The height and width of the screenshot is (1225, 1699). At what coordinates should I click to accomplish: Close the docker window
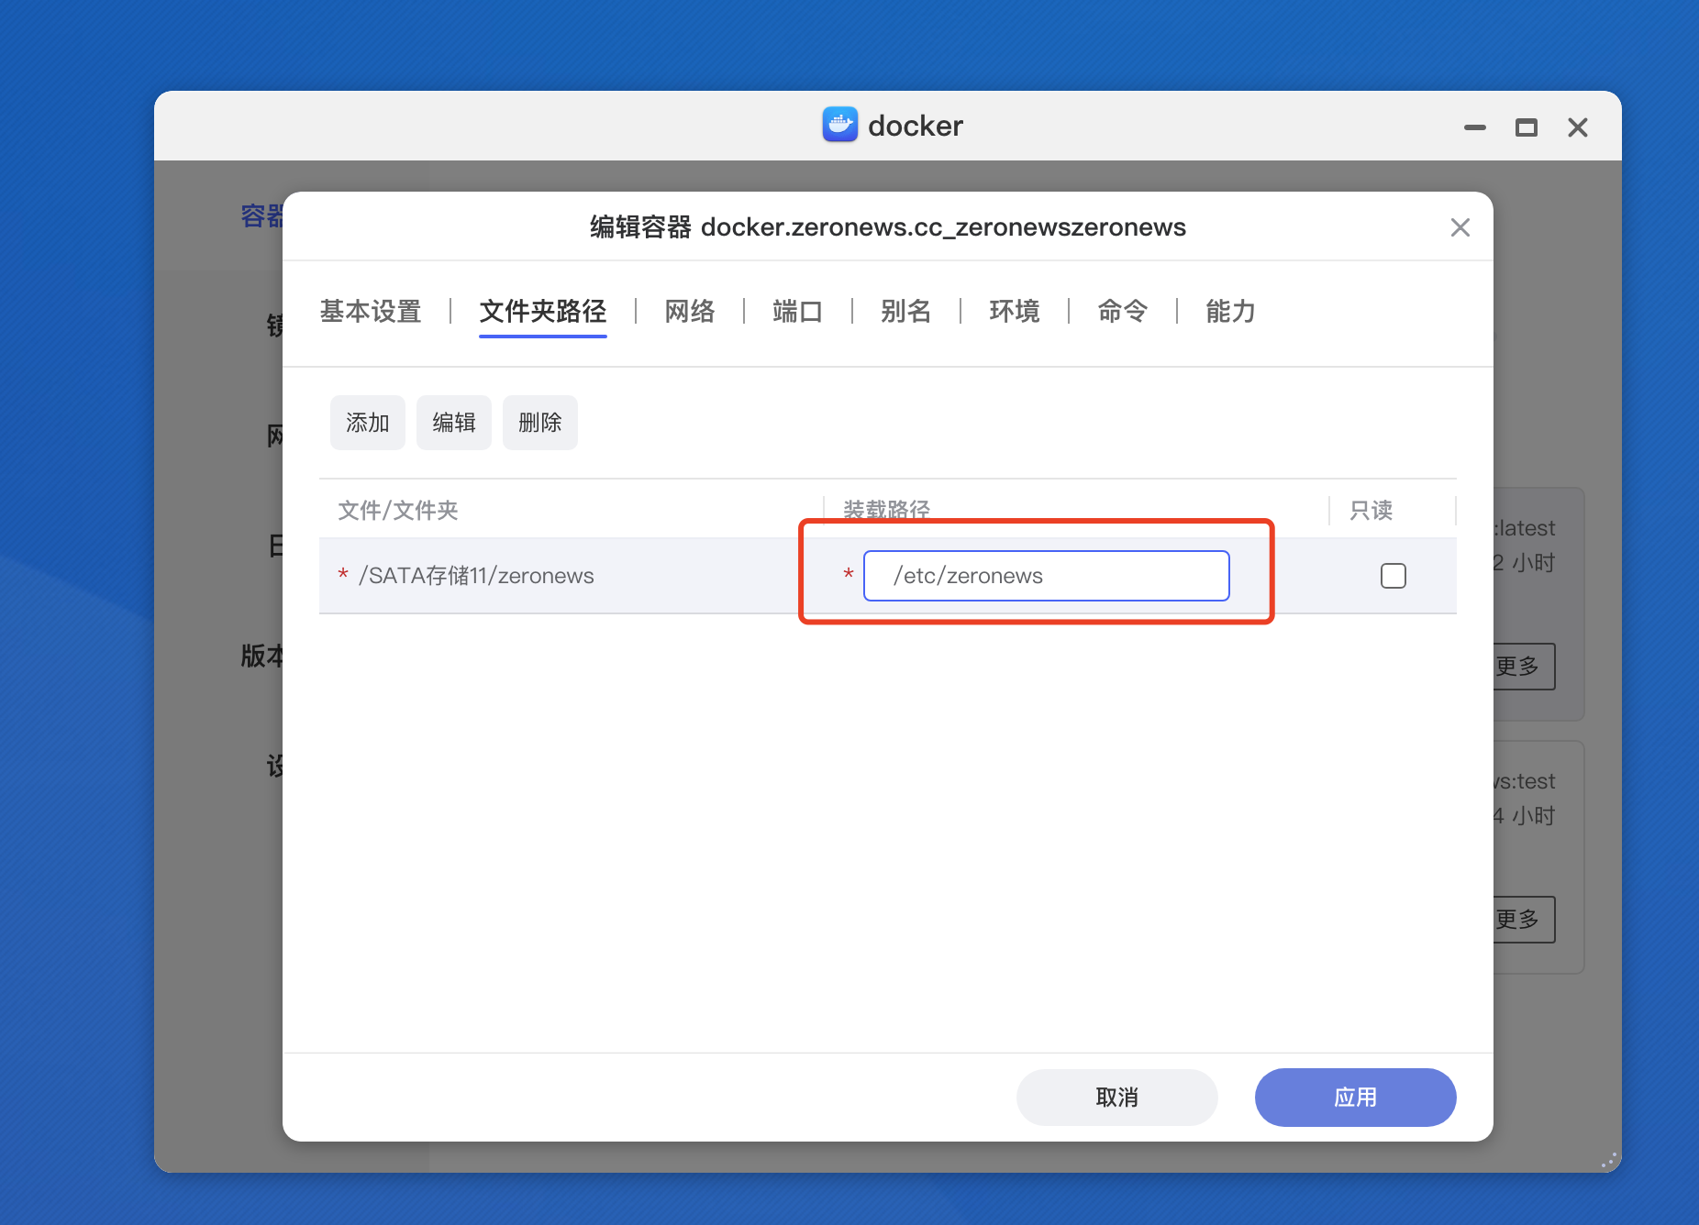point(1577,127)
